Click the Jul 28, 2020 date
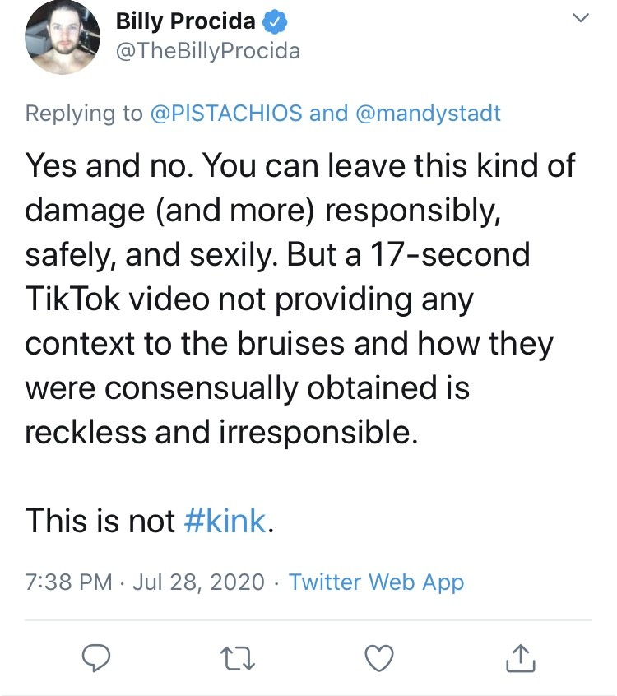Viewport: 617px width, 696px height. tap(198, 582)
